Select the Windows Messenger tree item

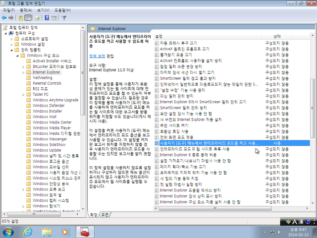(x=50, y=139)
